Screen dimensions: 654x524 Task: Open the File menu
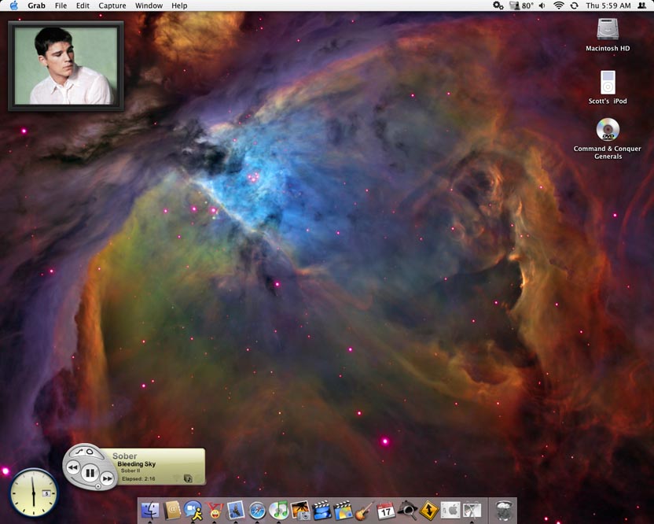[61, 6]
